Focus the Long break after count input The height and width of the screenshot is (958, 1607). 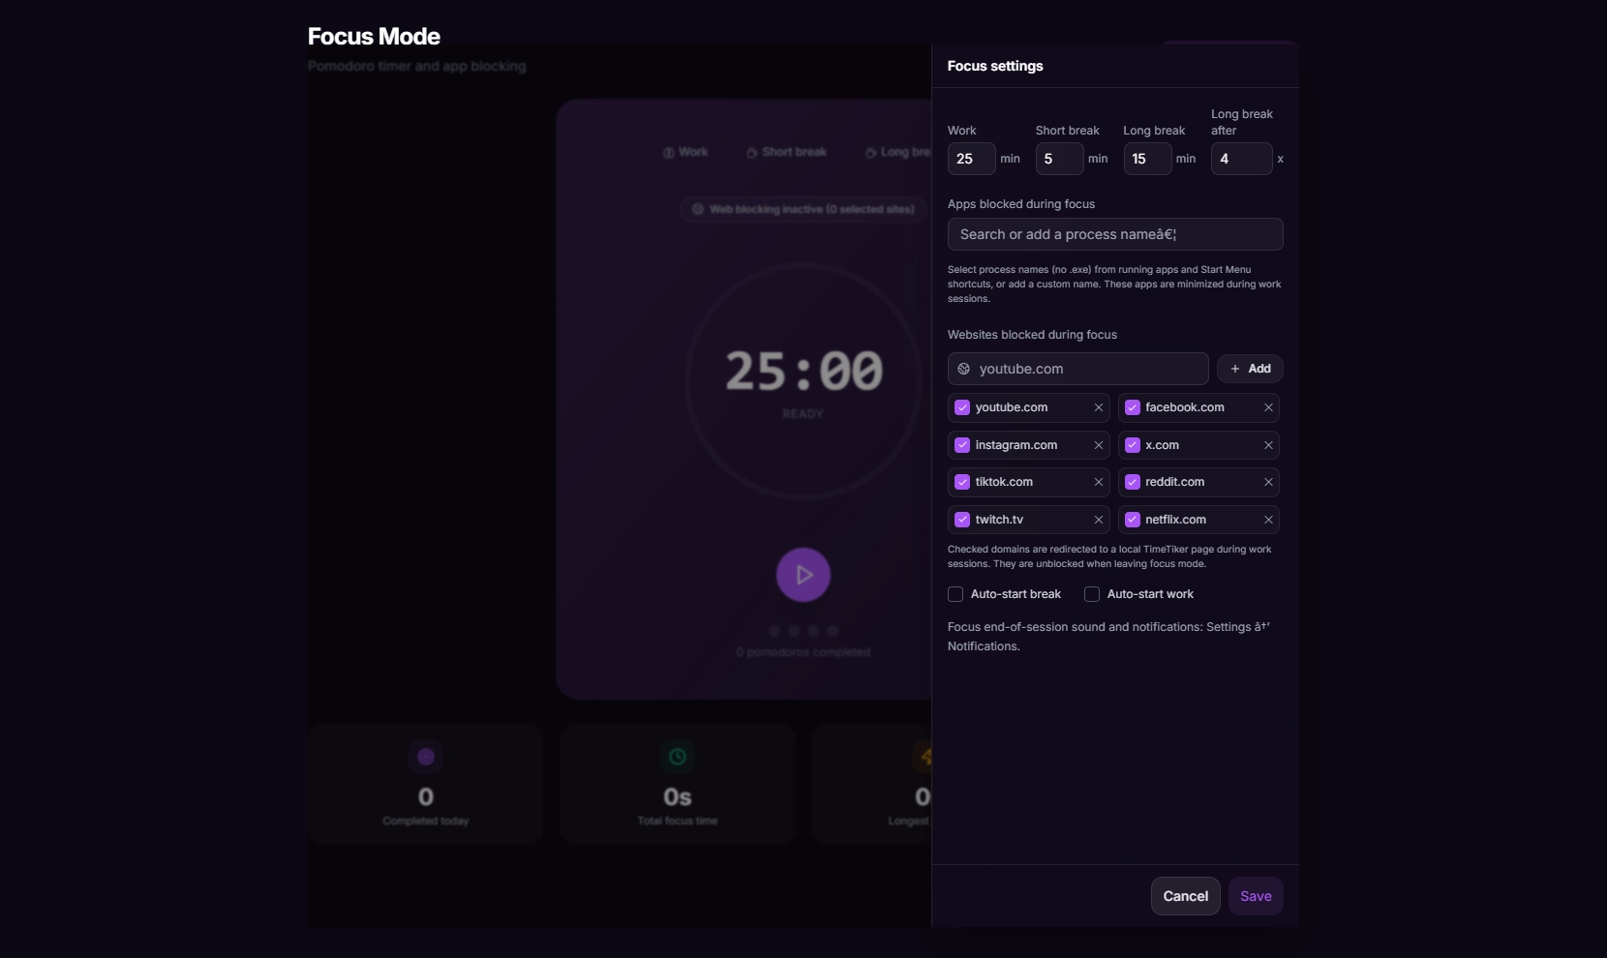(1242, 159)
